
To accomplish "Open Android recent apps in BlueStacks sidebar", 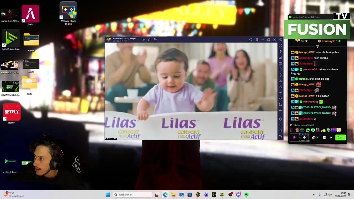I will pyautogui.click(x=280, y=137).
